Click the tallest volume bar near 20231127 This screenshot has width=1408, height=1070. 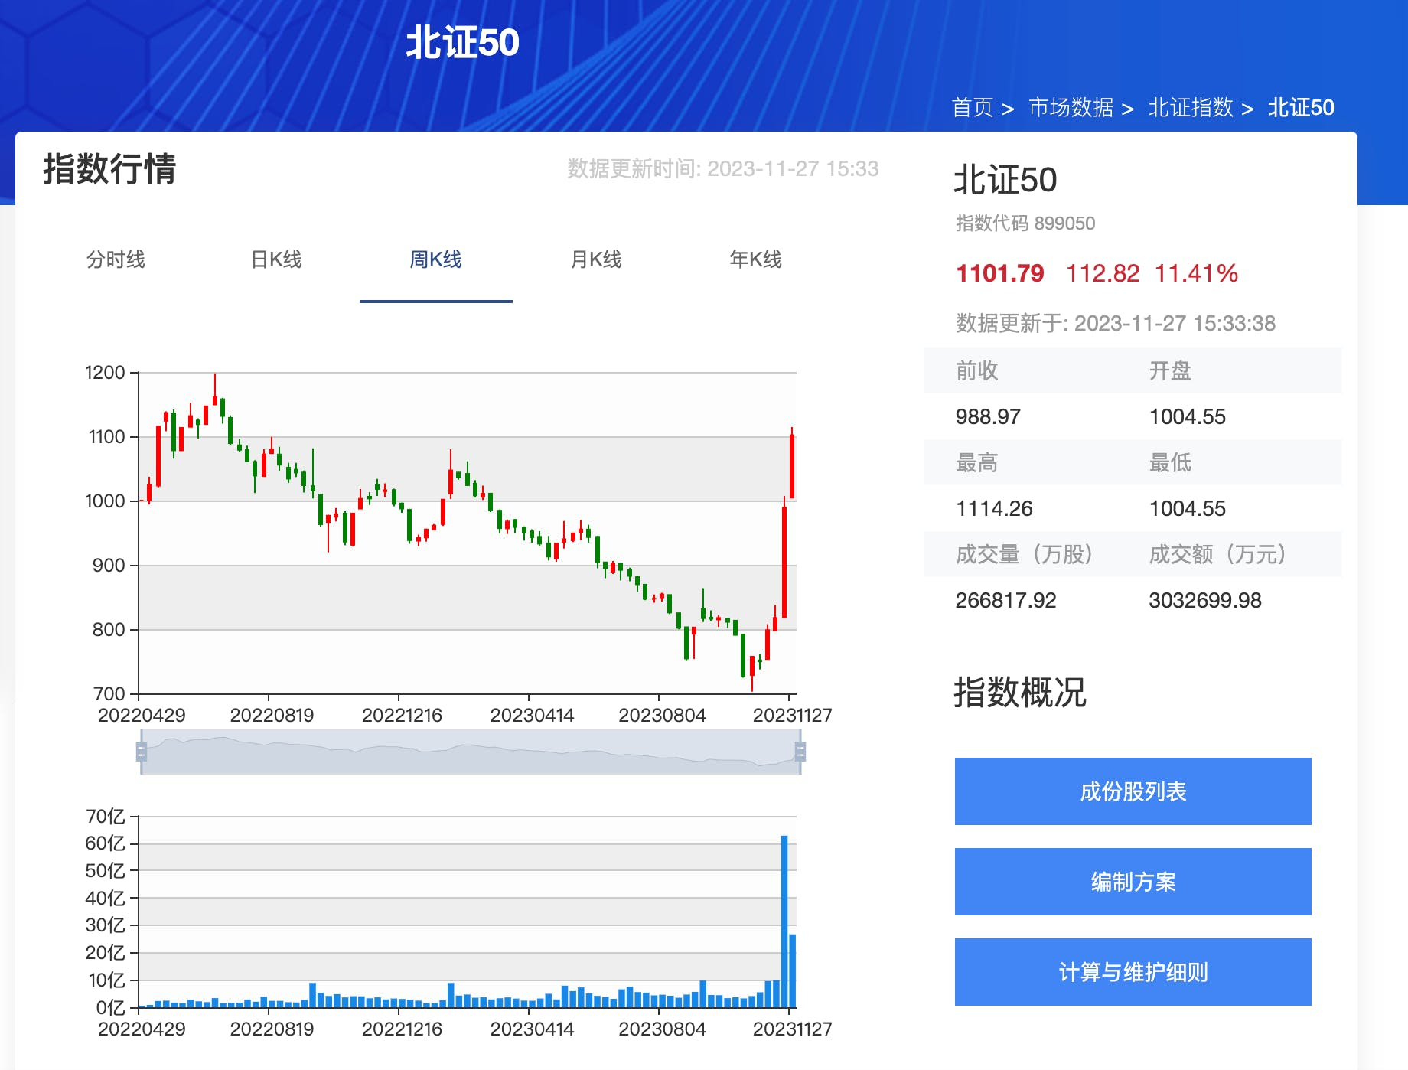(x=784, y=922)
